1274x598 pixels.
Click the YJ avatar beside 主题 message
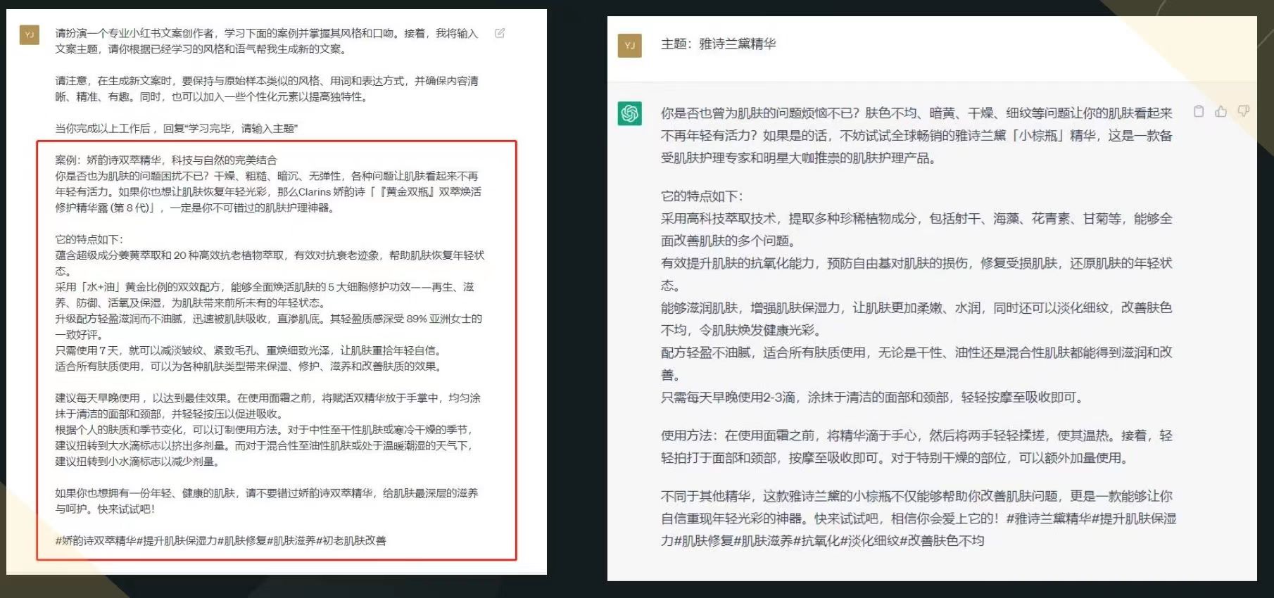coord(630,45)
